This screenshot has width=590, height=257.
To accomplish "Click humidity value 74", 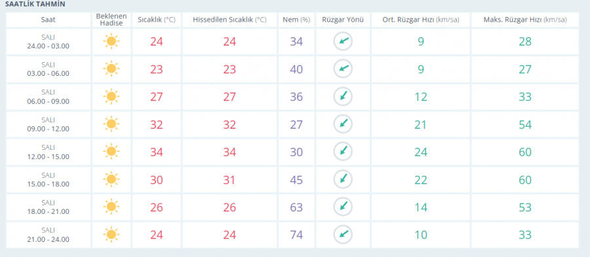I will tap(296, 235).
